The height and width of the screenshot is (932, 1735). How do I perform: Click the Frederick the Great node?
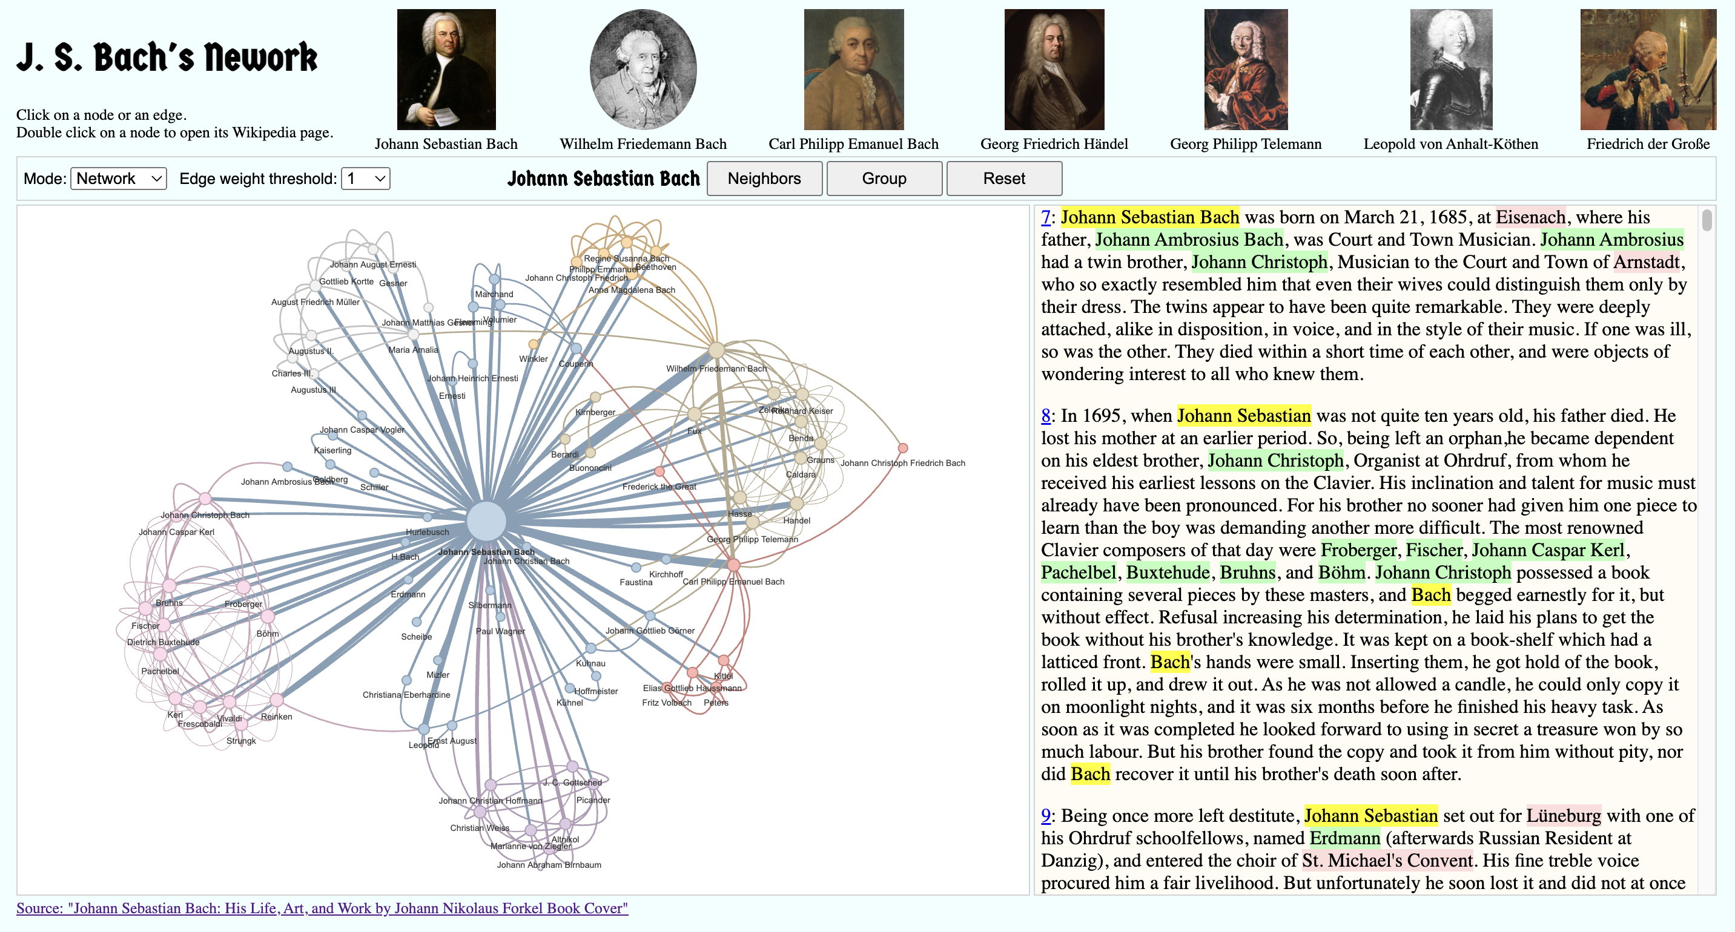(659, 471)
